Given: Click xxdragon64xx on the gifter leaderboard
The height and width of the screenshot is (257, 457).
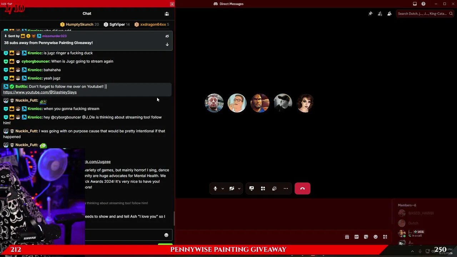Looking at the screenshot, I should pyautogui.click(x=153, y=24).
